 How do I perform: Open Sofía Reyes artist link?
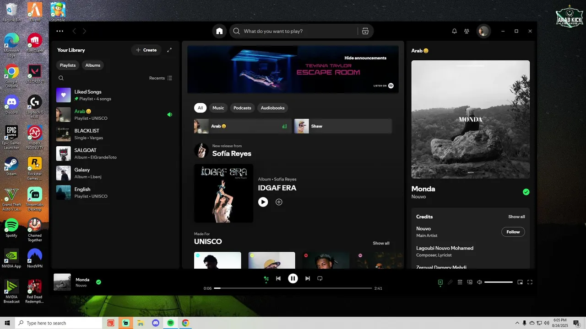(x=232, y=154)
